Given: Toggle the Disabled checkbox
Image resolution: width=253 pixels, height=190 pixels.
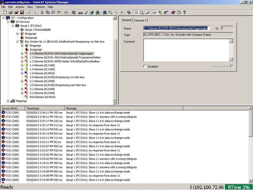Looking at the screenshot, I should point(145,66).
